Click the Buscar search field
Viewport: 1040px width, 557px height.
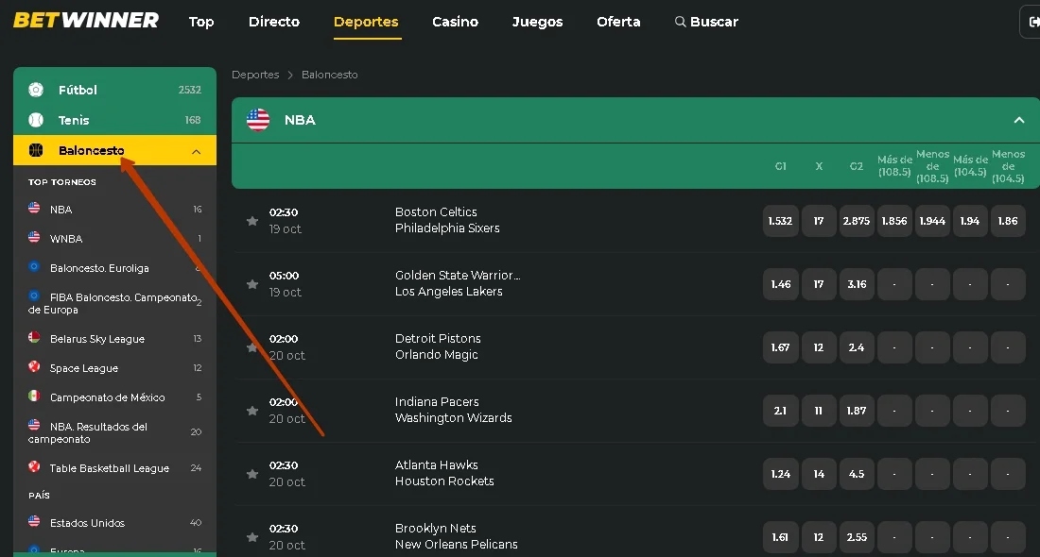click(x=706, y=22)
